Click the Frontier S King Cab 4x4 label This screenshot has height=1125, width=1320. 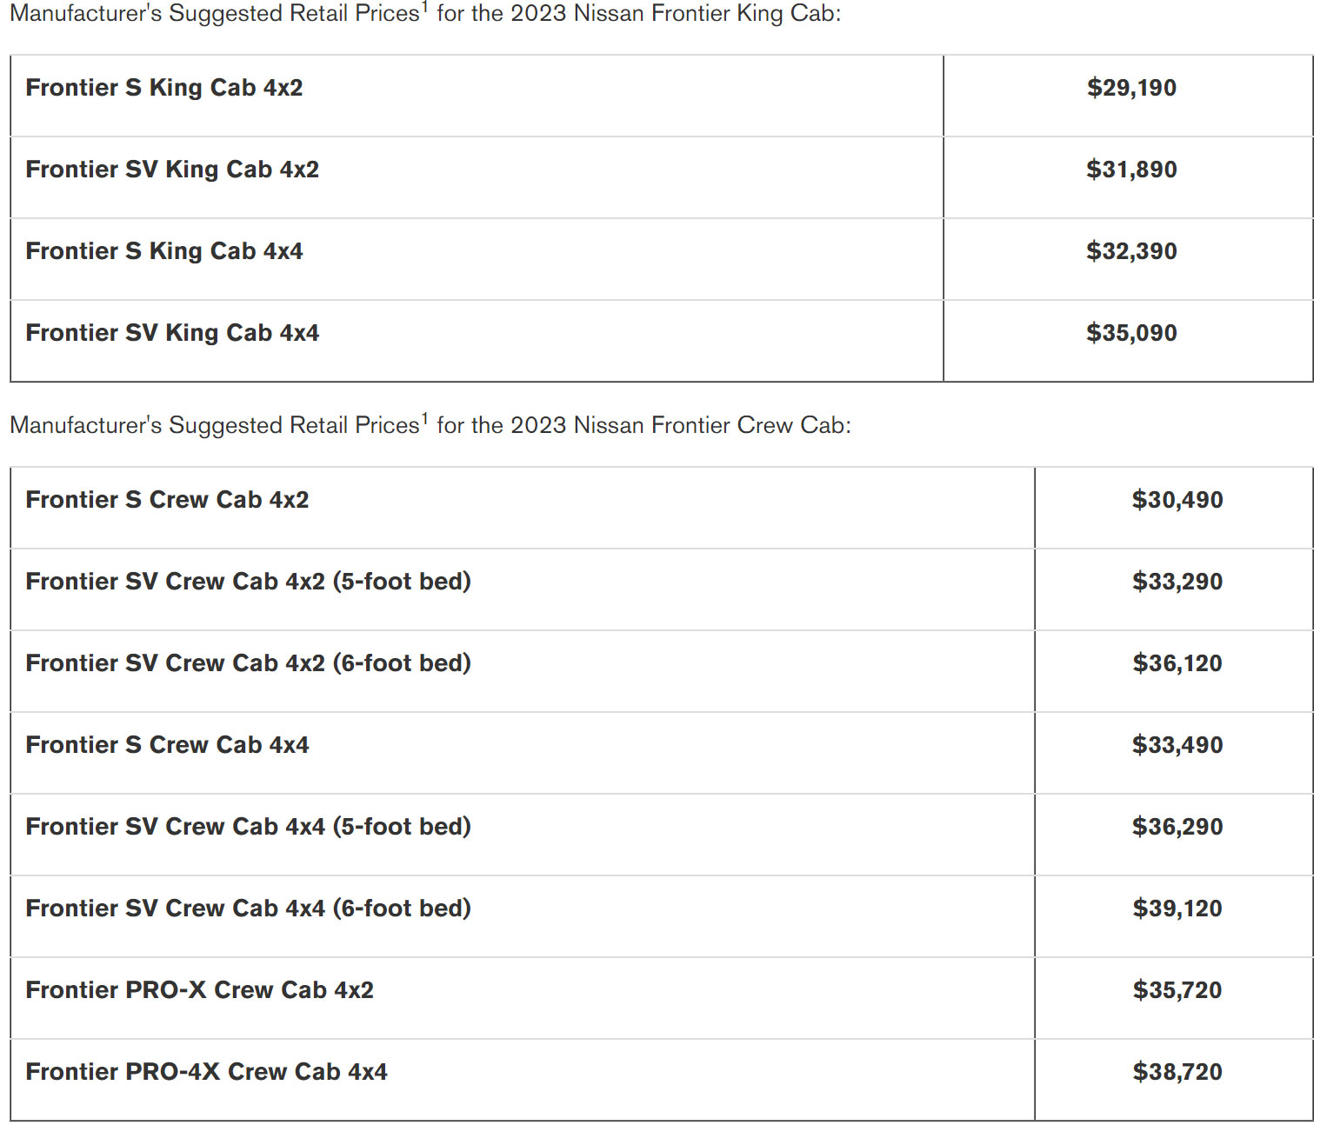click(x=164, y=251)
